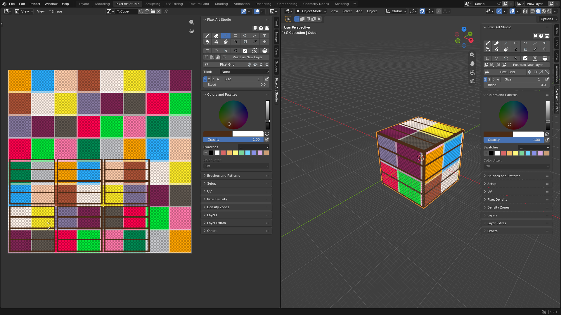
Task: Switch to the Texture Paint workspace tab
Action: click(199, 4)
